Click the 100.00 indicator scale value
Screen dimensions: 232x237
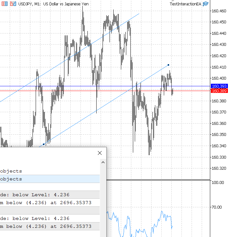pyautogui.click(x=218, y=183)
